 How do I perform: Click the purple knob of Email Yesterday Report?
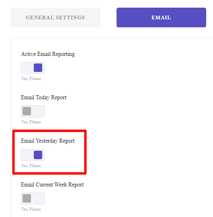click(x=38, y=155)
